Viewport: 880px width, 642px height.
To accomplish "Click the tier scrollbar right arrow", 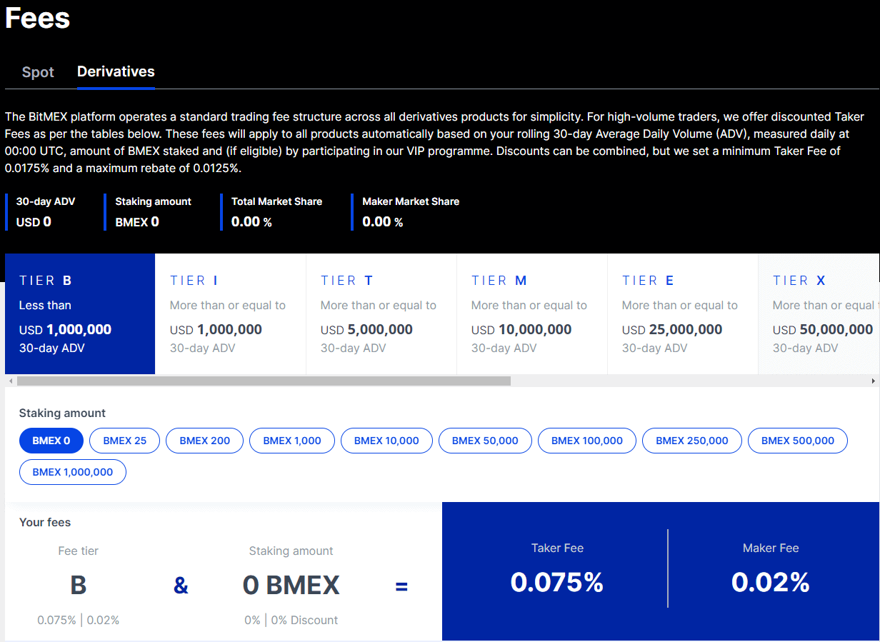I will coord(873,381).
